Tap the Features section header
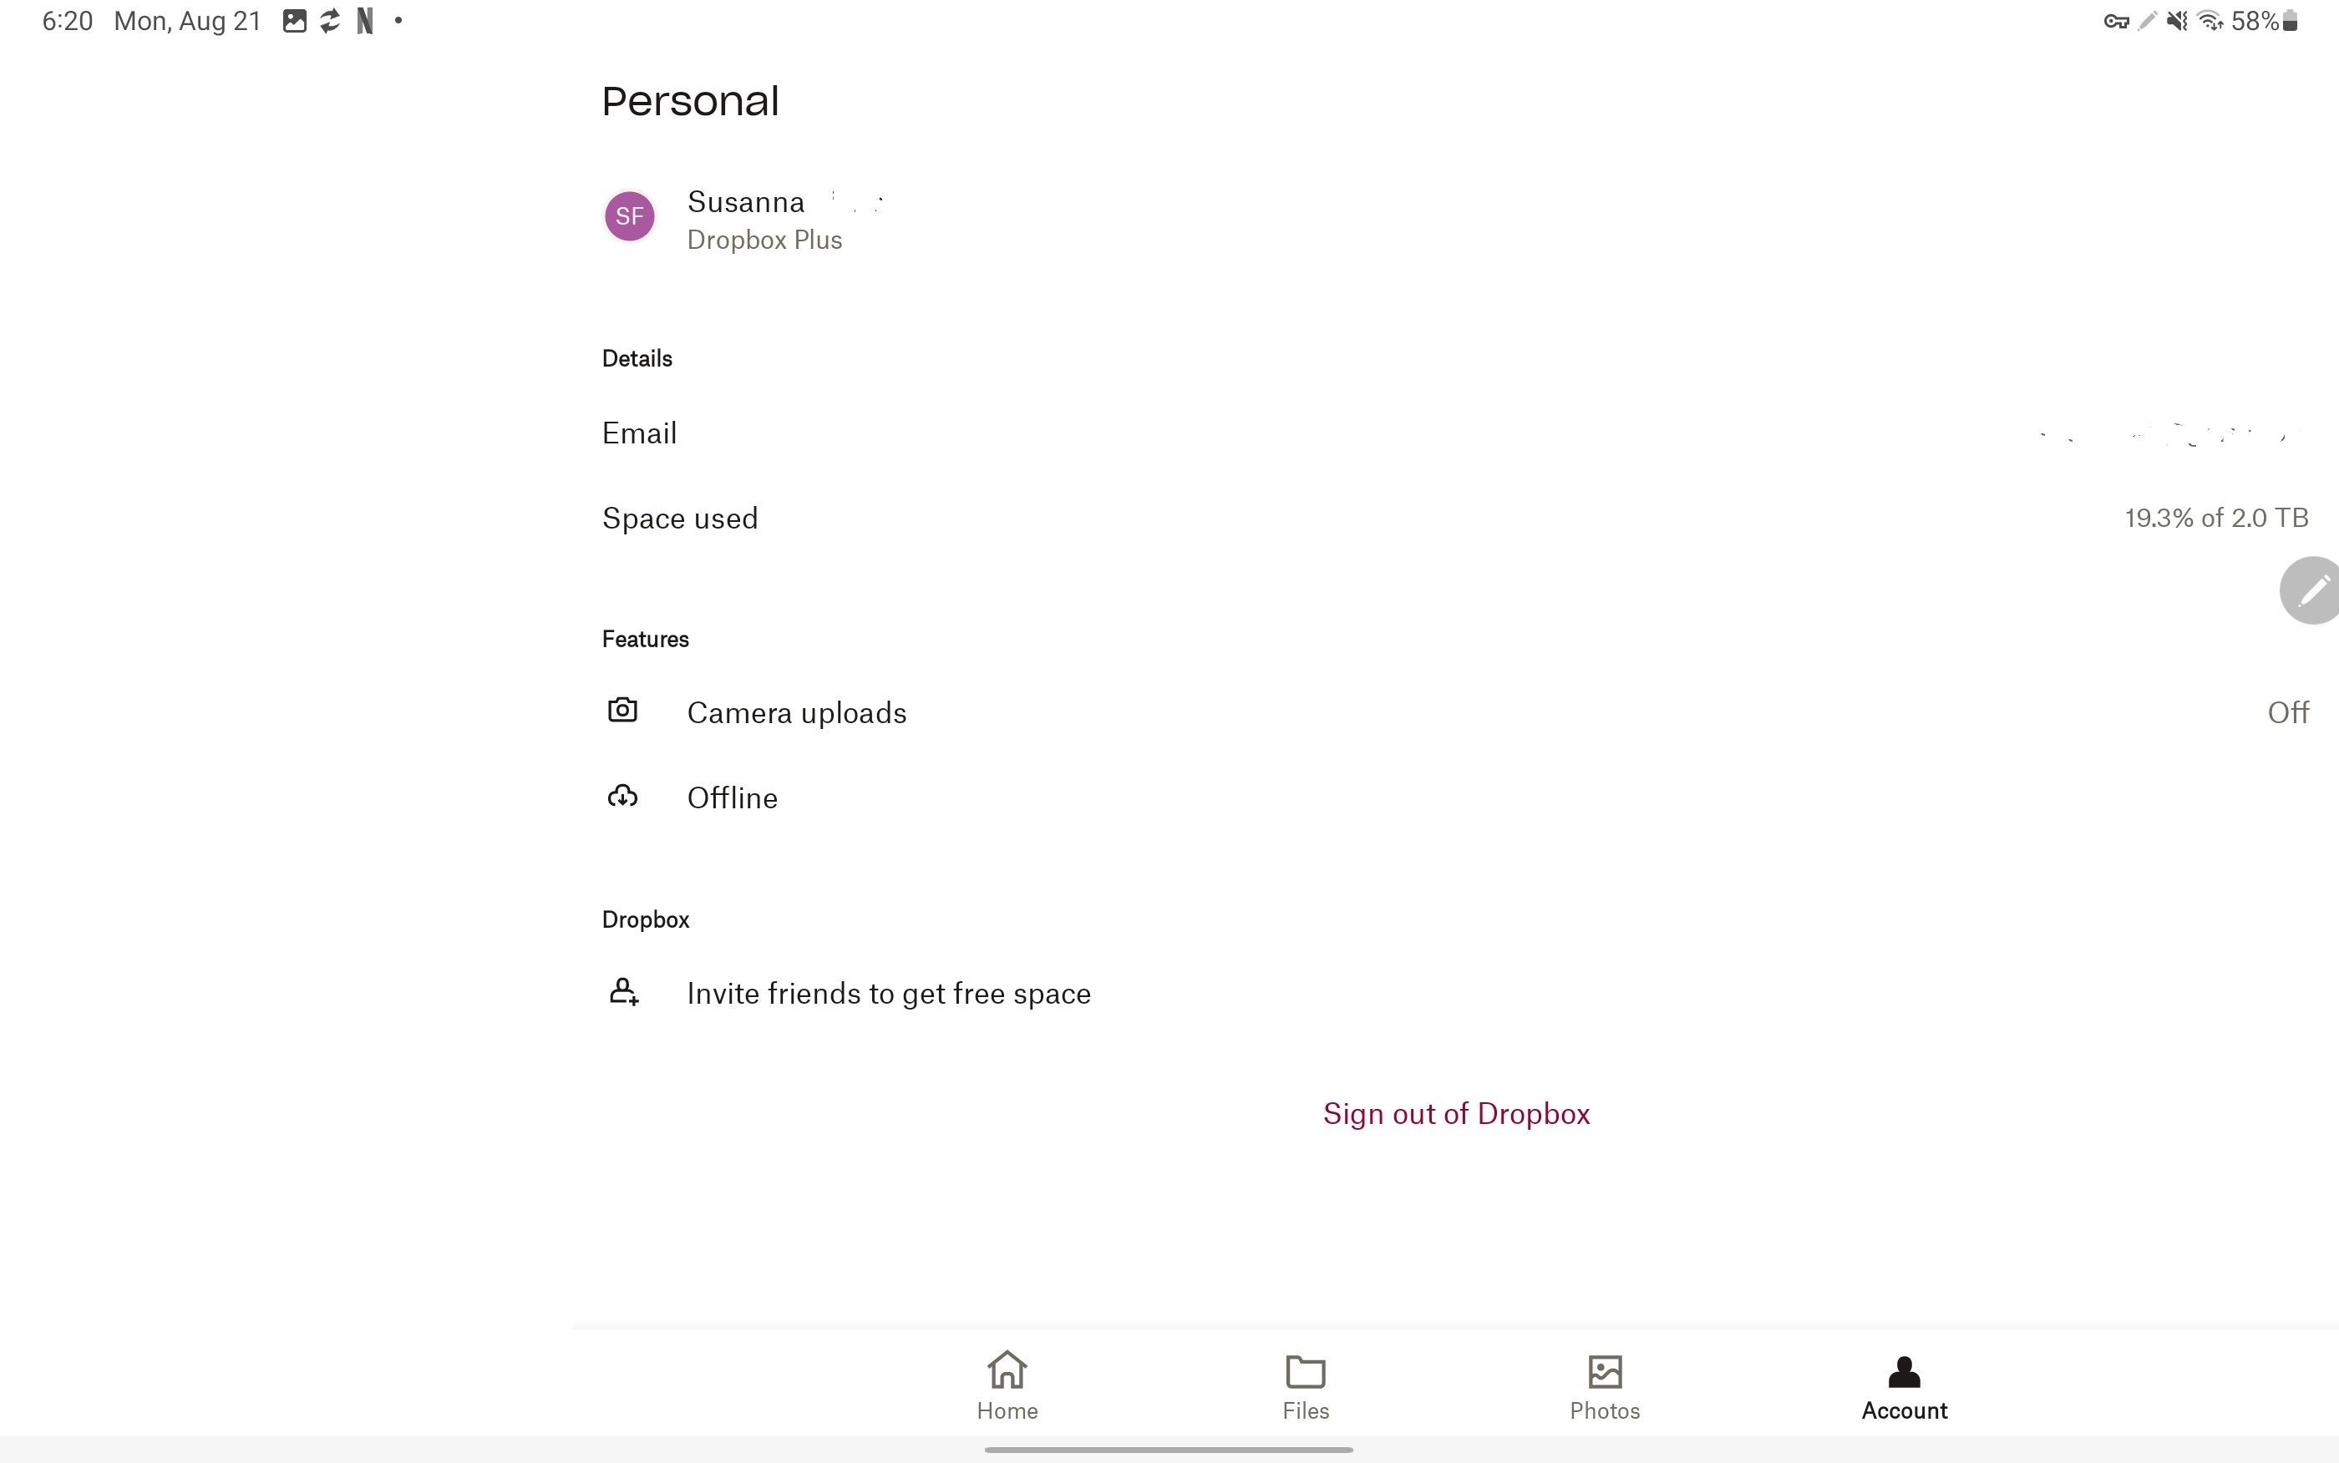2339x1463 pixels. pyautogui.click(x=646, y=640)
